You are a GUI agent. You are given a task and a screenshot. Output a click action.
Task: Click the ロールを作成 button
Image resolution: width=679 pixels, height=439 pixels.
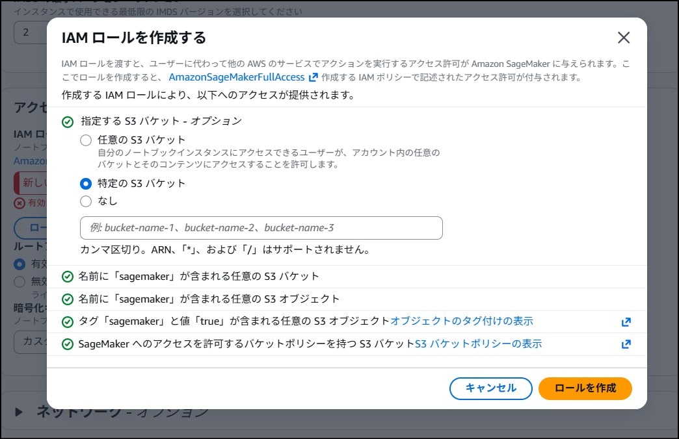pyautogui.click(x=585, y=388)
